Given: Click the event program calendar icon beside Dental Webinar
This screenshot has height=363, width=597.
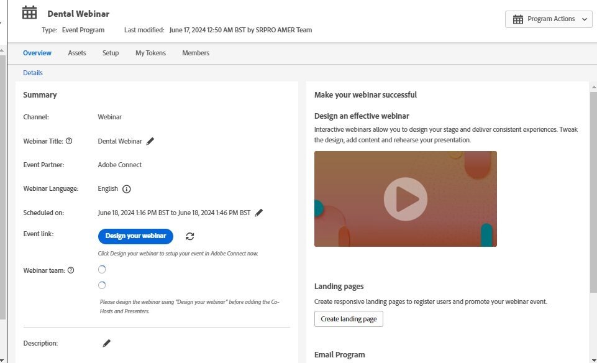Looking at the screenshot, I should (x=29, y=12).
